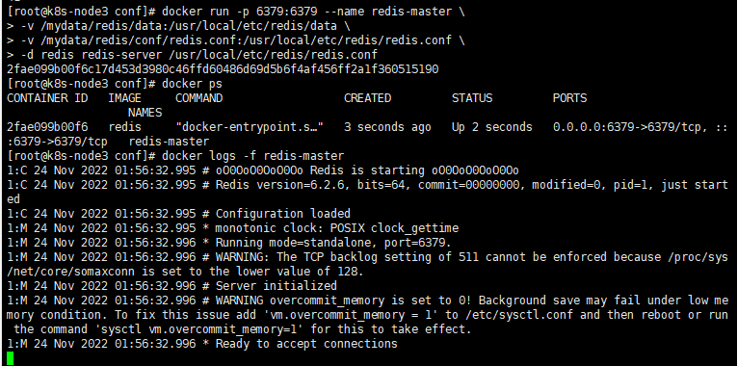This screenshot has width=738, height=366.
Task: Click the IMAGE column header
Action: 124,98
